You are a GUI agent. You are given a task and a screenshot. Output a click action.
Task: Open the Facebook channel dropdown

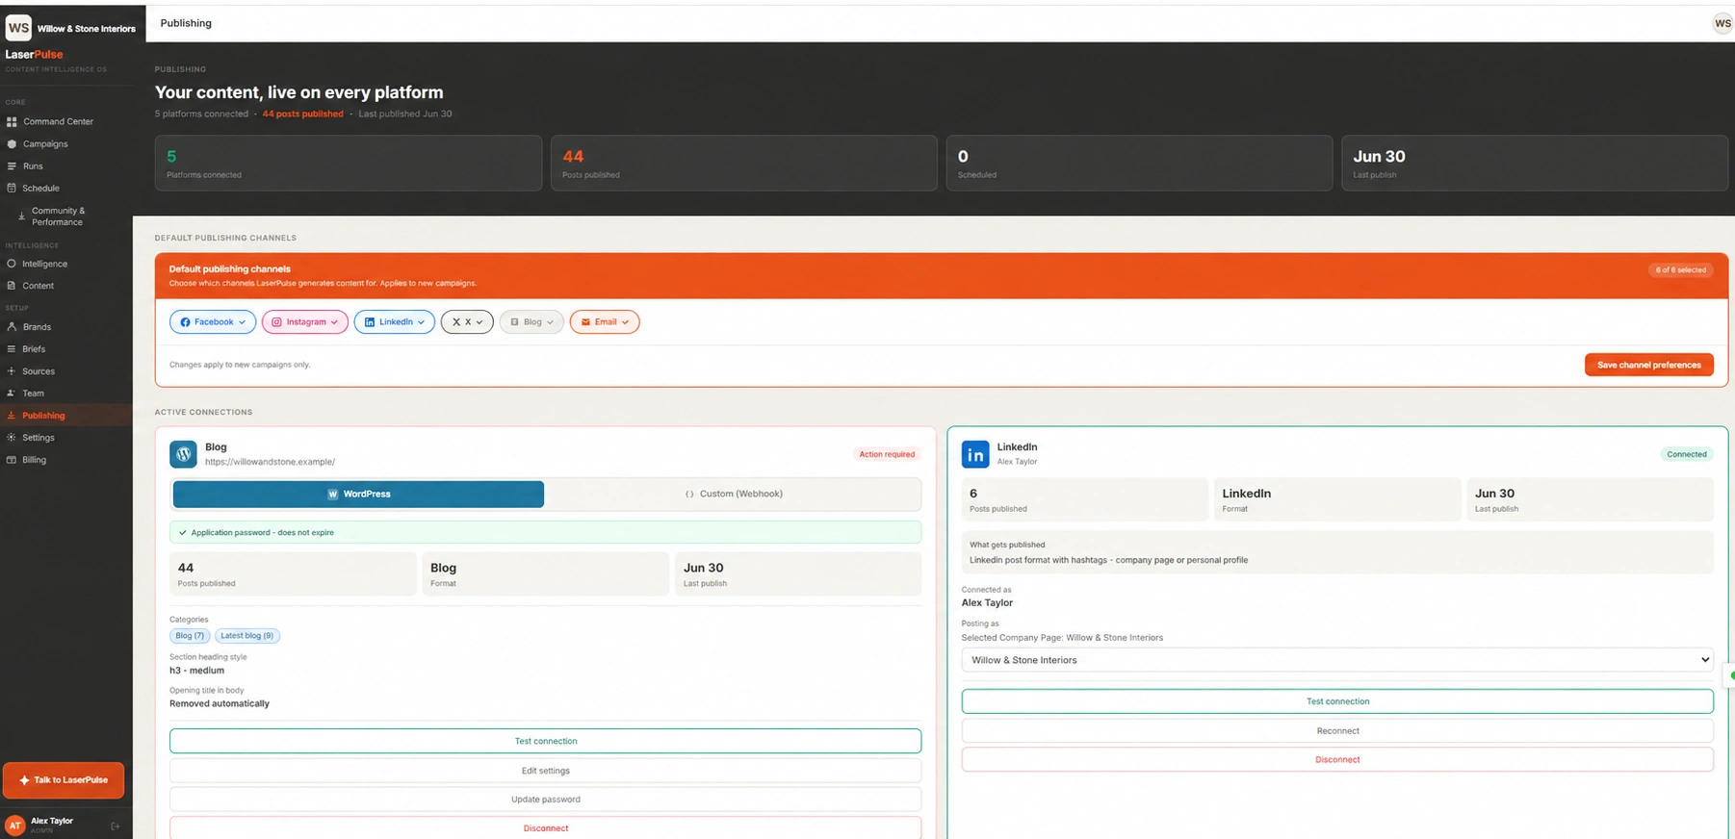pyautogui.click(x=213, y=322)
